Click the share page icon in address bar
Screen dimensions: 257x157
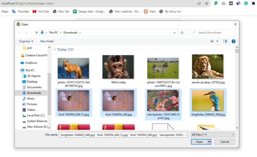(199, 3)
